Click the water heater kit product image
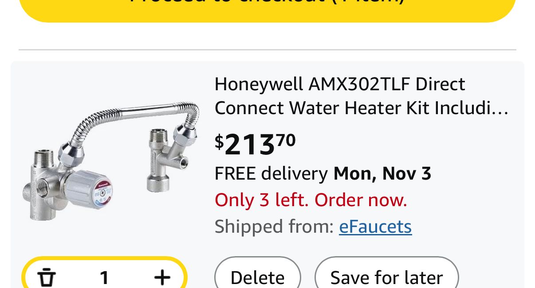Image resolution: width=535 pixels, height=288 pixels. coord(111,161)
